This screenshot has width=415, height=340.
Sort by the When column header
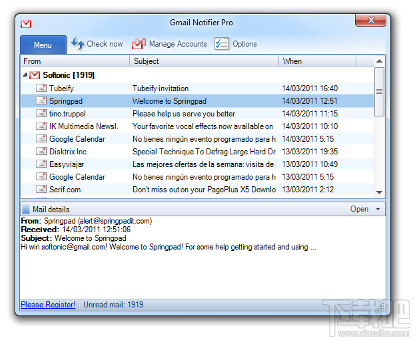point(317,61)
